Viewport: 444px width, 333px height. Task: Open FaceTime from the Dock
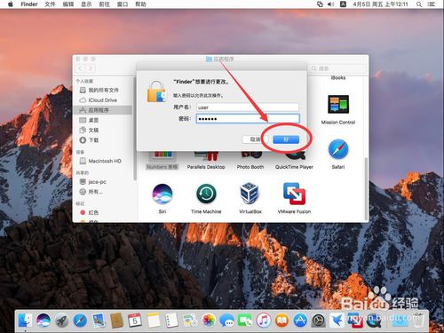(245, 321)
